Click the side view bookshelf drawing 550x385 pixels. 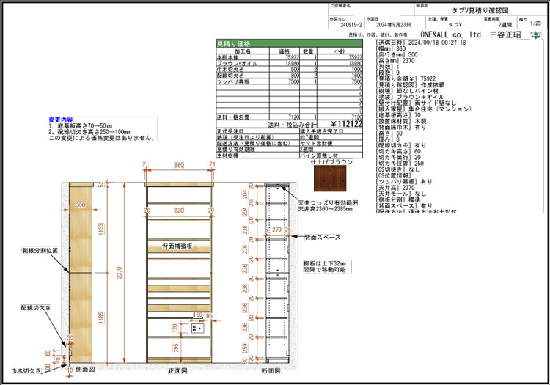click(x=81, y=273)
